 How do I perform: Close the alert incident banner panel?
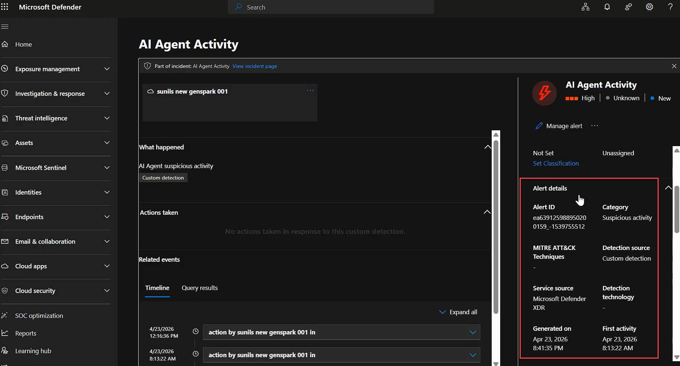(674, 66)
